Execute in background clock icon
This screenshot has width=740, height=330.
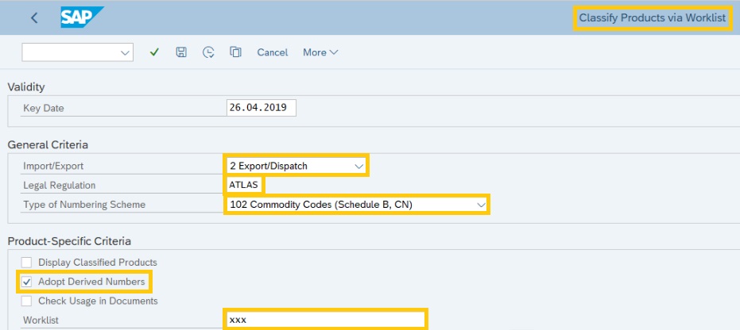pyautogui.click(x=208, y=52)
